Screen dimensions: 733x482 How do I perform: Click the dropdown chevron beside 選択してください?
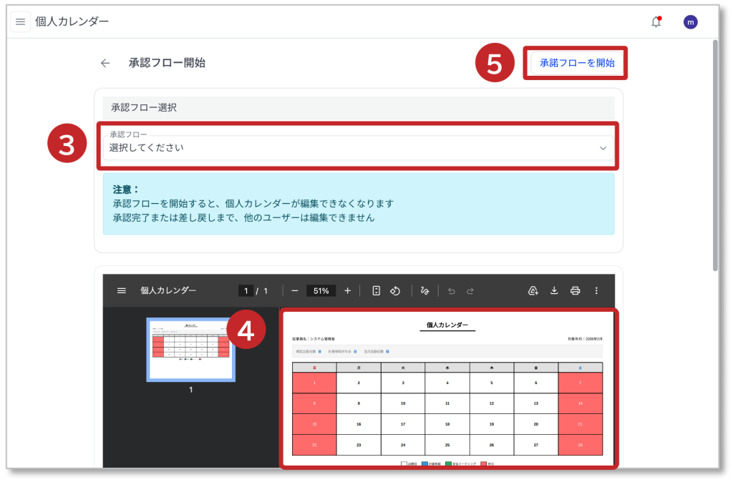(603, 148)
